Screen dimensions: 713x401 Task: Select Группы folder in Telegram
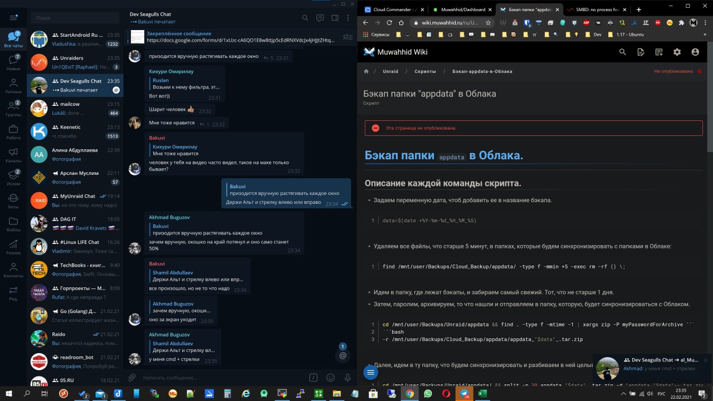(x=13, y=108)
